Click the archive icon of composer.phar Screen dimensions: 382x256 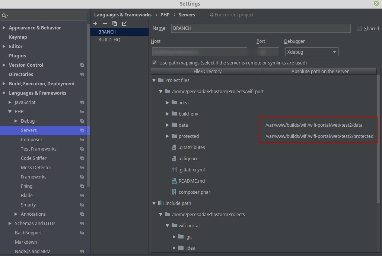[x=174, y=192]
